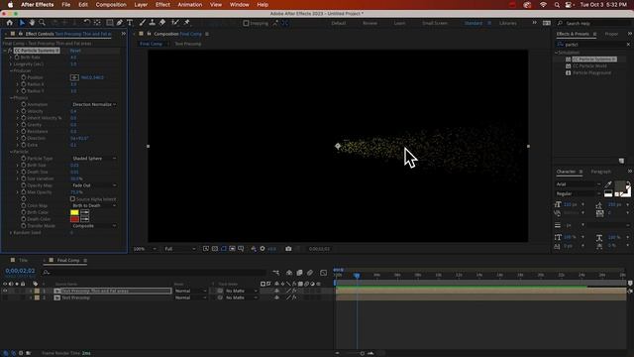Open the Effect menu
This screenshot has height=357, width=634.
(162, 5)
